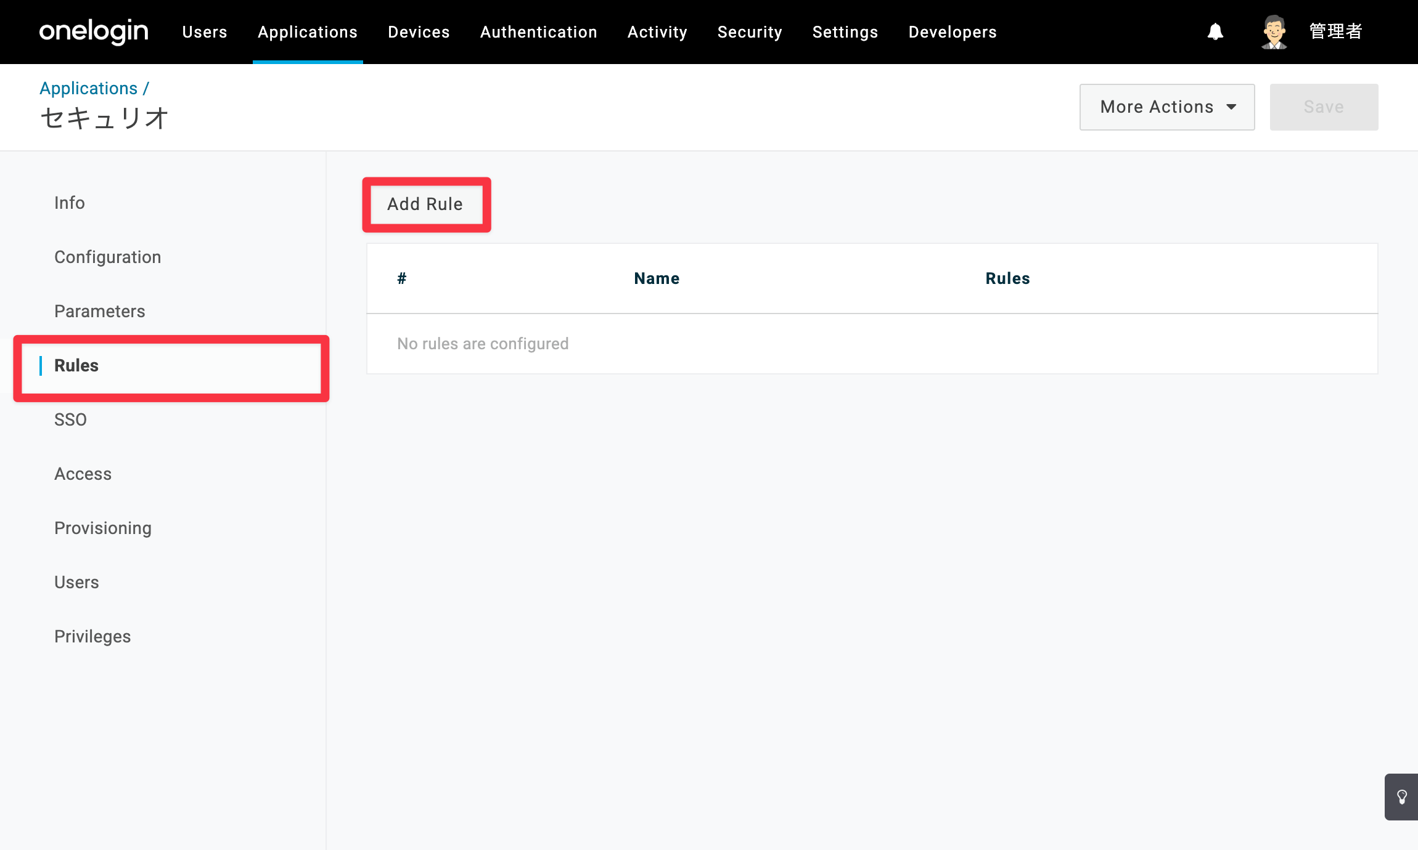Click the Name column header

657,278
